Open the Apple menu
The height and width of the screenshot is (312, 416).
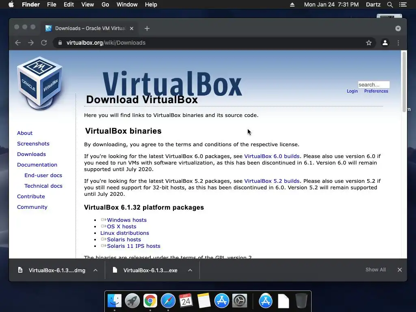pyautogui.click(x=11, y=4)
